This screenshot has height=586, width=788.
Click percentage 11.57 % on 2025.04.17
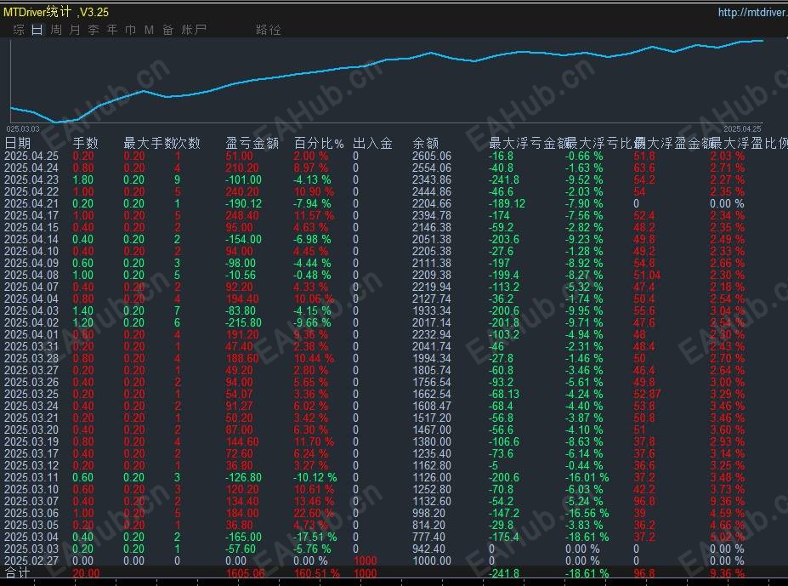tap(314, 215)
